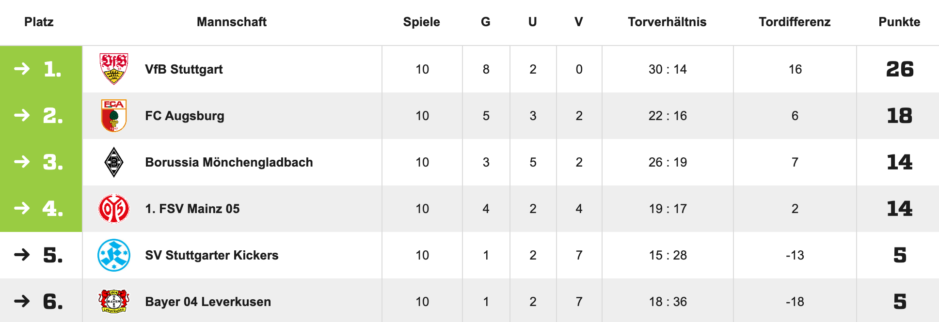Click the arrow icon beside rank 1
Viewport: 939px width, 322px height.
click(22, 69)
